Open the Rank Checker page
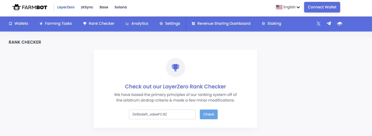This screenshot has height=136, width=372. click(99, 24)
